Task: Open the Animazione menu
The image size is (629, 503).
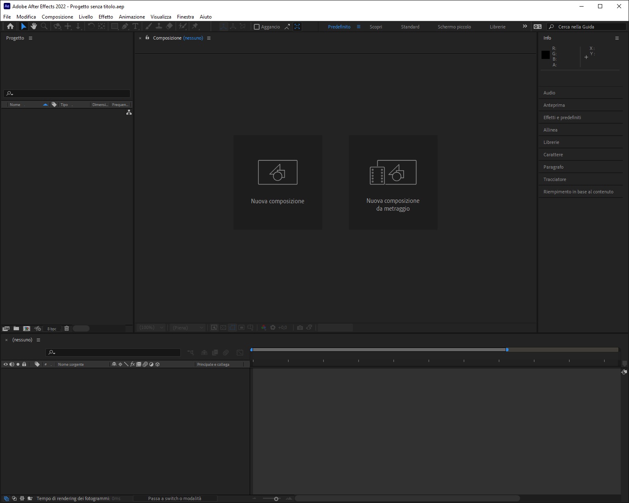Action: [x=132, y=17]
